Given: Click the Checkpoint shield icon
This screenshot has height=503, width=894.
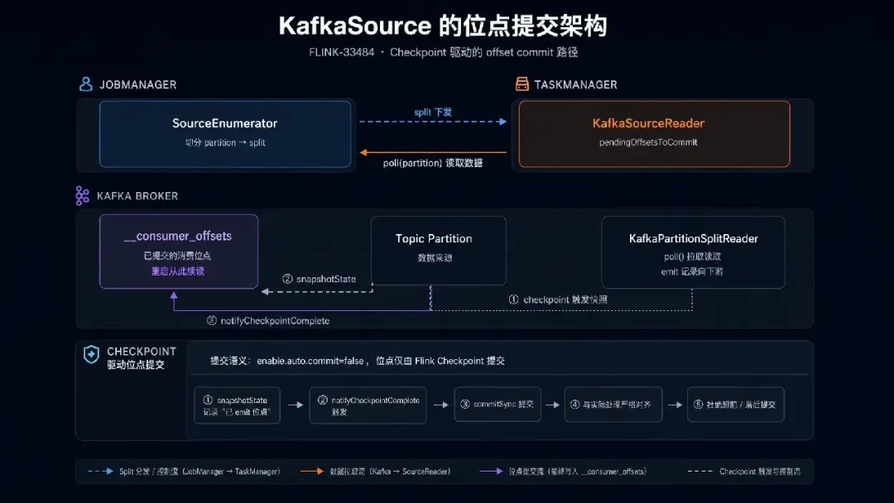Looking at the screenshot, I should pyautogui.click(x=91, y=354).
